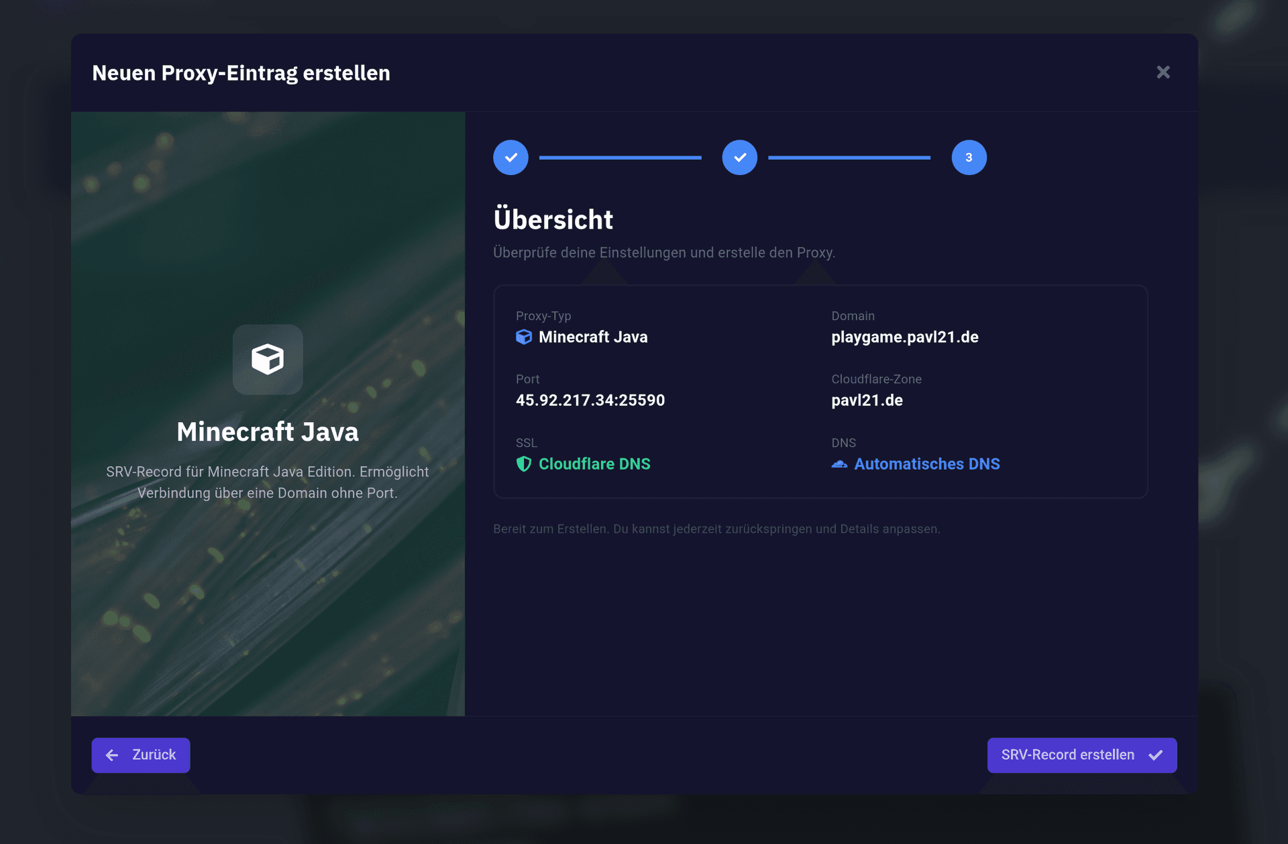Select Cloudflare-Zone value pavl21.de
The height and width of the screenshot is (844, 1288).
867,401
